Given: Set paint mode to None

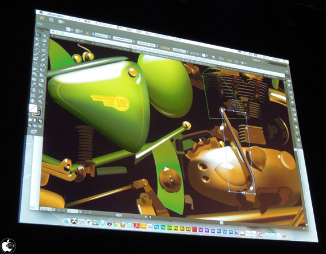Looking at the screenshot, I should pyautogui.click(x=40, y=121).
